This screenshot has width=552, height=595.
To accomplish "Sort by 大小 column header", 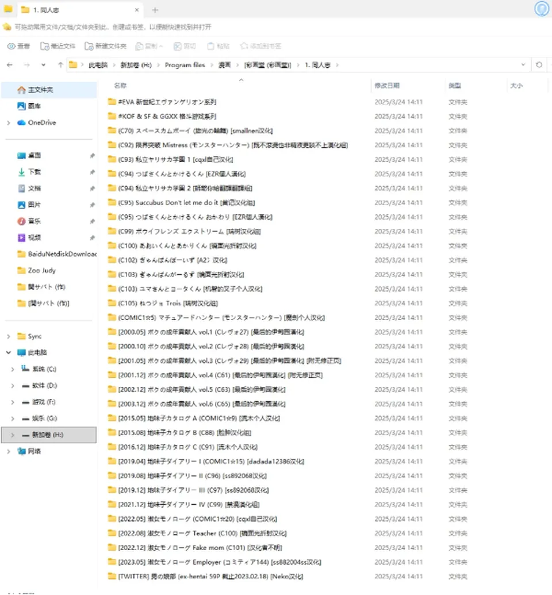I will click(x=516, y=86).
